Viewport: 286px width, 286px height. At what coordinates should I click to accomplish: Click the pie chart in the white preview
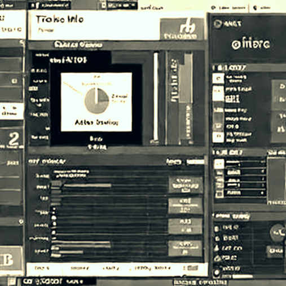pyautogui.click(x=96, y=100)
